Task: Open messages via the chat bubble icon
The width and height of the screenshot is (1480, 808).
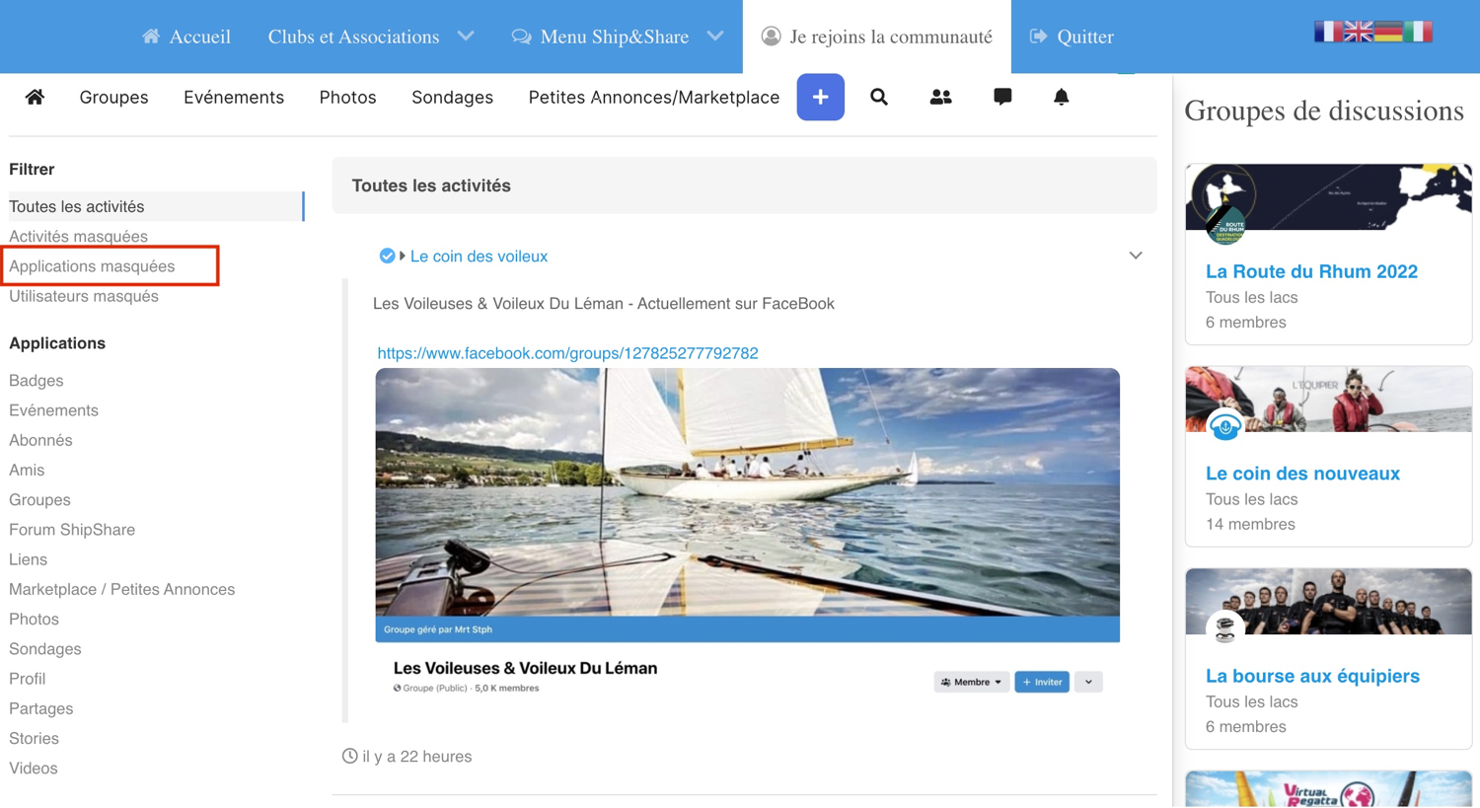Action: [1002, 97]
